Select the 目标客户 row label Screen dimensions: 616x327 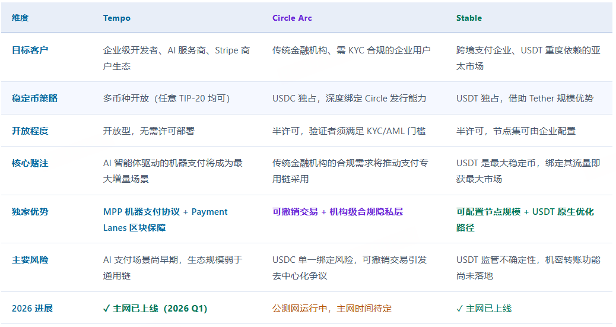coord(30,50)
